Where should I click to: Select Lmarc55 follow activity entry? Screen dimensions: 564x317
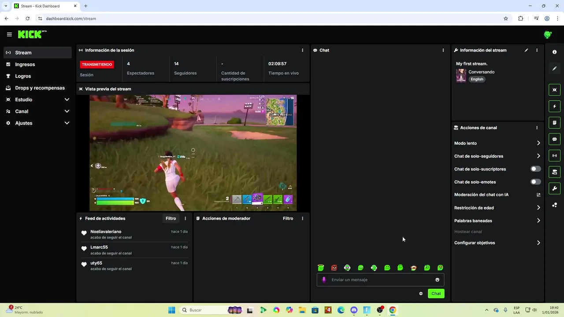click(x=135, y=250)
